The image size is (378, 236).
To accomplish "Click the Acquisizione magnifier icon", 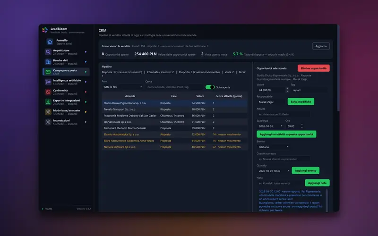I will [48, 52].
